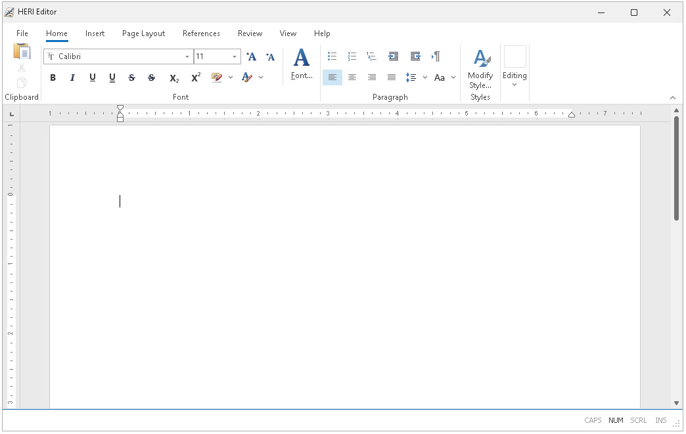This screenshot has height=434, width=686.
Task: Toggle single underline formatting
Action: click(x=92, y=77)
